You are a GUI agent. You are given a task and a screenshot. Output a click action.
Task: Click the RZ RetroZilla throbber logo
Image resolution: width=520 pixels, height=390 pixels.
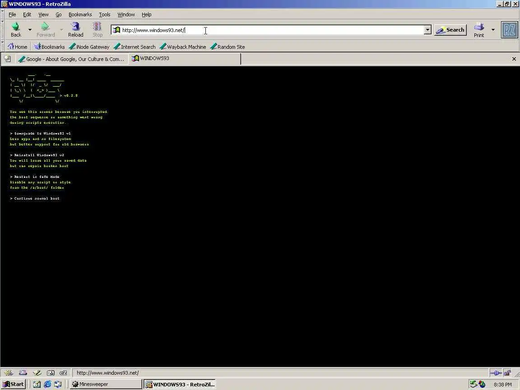point(509,30)
